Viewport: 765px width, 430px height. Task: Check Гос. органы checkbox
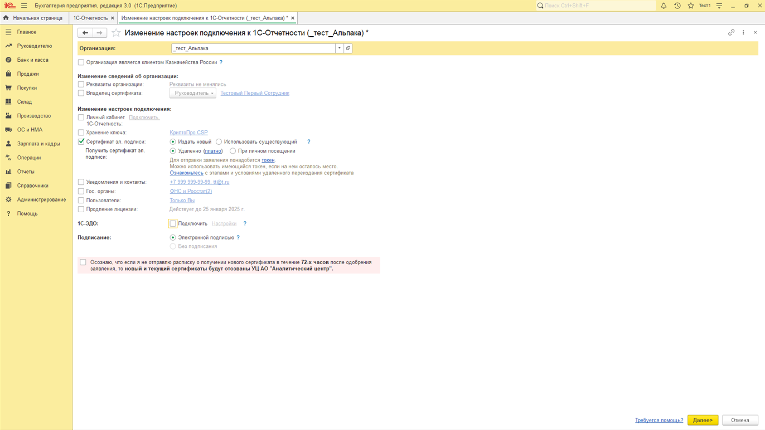[81, 191]
